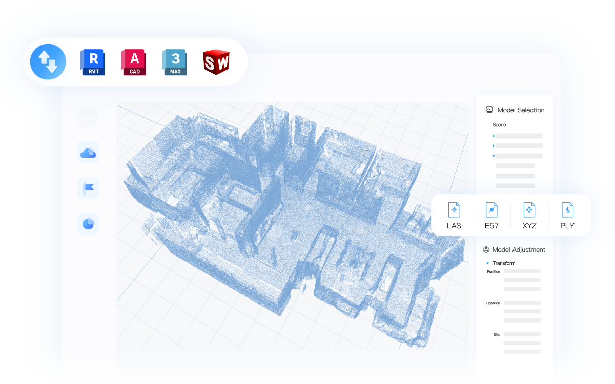Open the flag sidebar icon
Screen dimensions: 615x384
pos(88,188)
